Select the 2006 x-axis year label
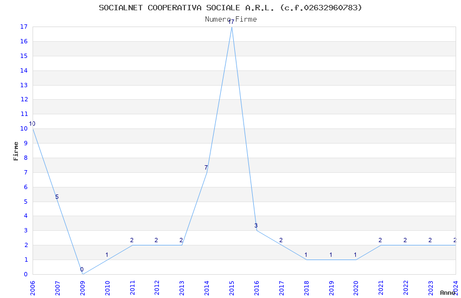The width and height of the screenshot is (461, 298). (33, 288)
